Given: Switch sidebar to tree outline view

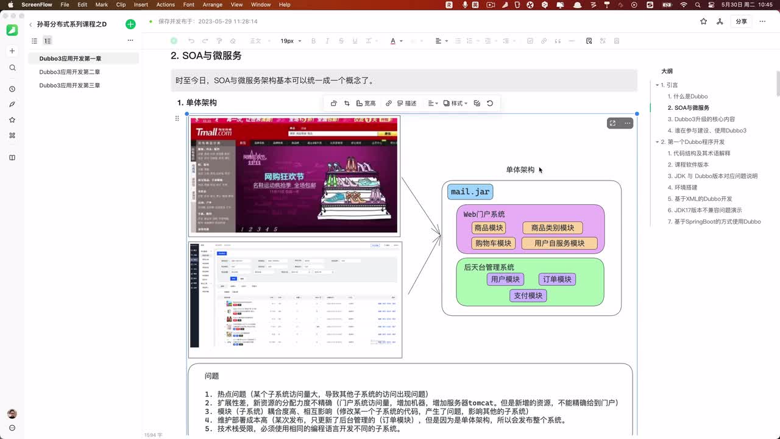Looking at the screenshot, I should 48,41.
